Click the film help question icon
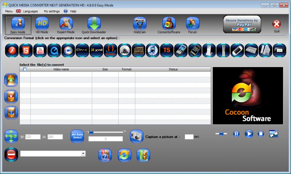This screenshot has height=174, width=291. click(105, 155)
